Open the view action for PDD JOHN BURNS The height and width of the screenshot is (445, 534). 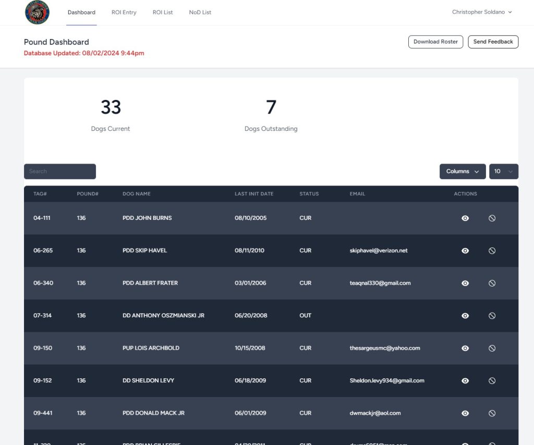point(465,218)
